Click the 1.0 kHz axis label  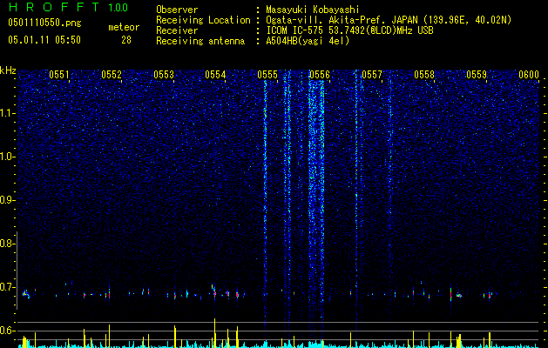pyautogui.click(x=8, y=157)
